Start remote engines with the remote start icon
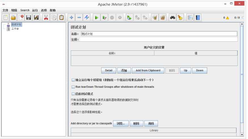Screen dimensions: 248x139 (130, 17)
